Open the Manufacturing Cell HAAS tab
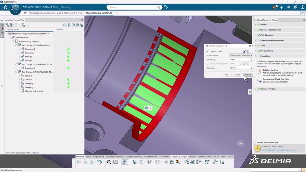Viewport: 306px width, 172px height. pos(99,13)
